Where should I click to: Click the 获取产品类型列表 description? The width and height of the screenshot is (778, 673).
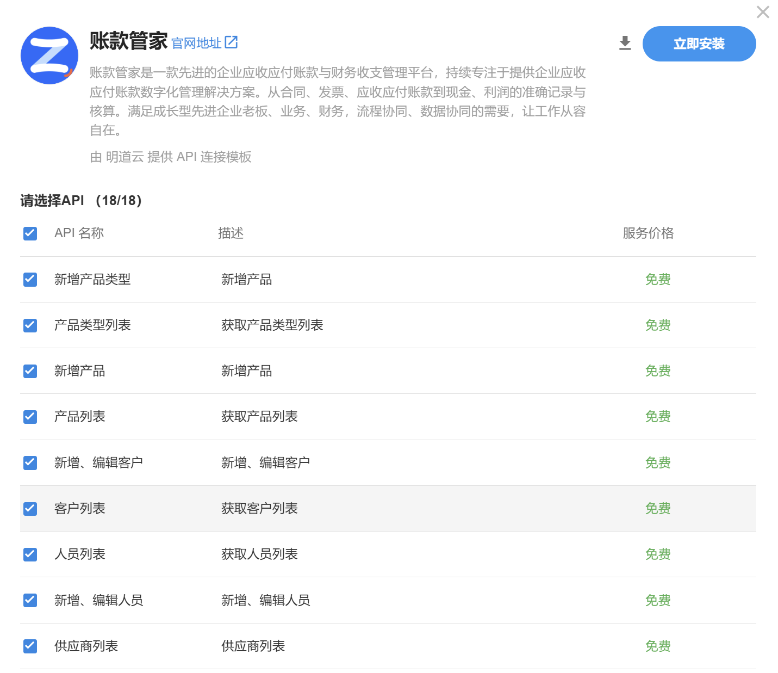point(272,325)
